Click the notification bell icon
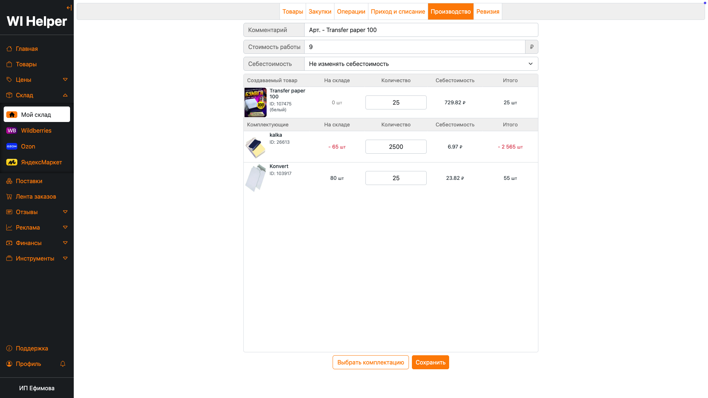The image size is (708, 398). coord(63,364)
